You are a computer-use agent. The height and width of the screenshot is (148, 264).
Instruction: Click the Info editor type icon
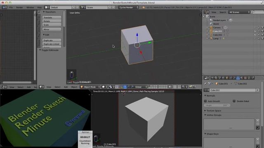pos(4,7)
